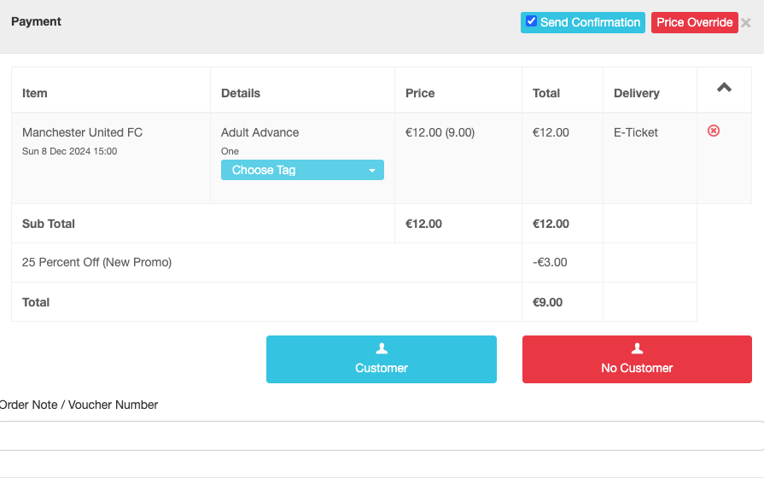Screen dimensions: 764x484
Task: Click the Choose Tag dropdown caret arrow
Action: pyautogui.click(x=372, y=171)
